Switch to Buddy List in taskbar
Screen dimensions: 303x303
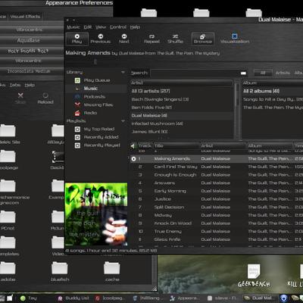click(74, 298)
